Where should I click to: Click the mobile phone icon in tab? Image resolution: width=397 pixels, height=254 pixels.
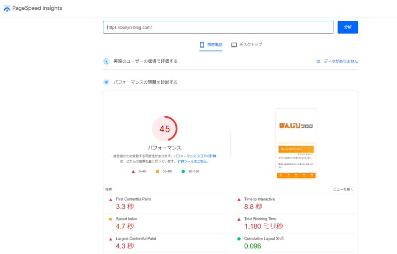pos(202,45)
